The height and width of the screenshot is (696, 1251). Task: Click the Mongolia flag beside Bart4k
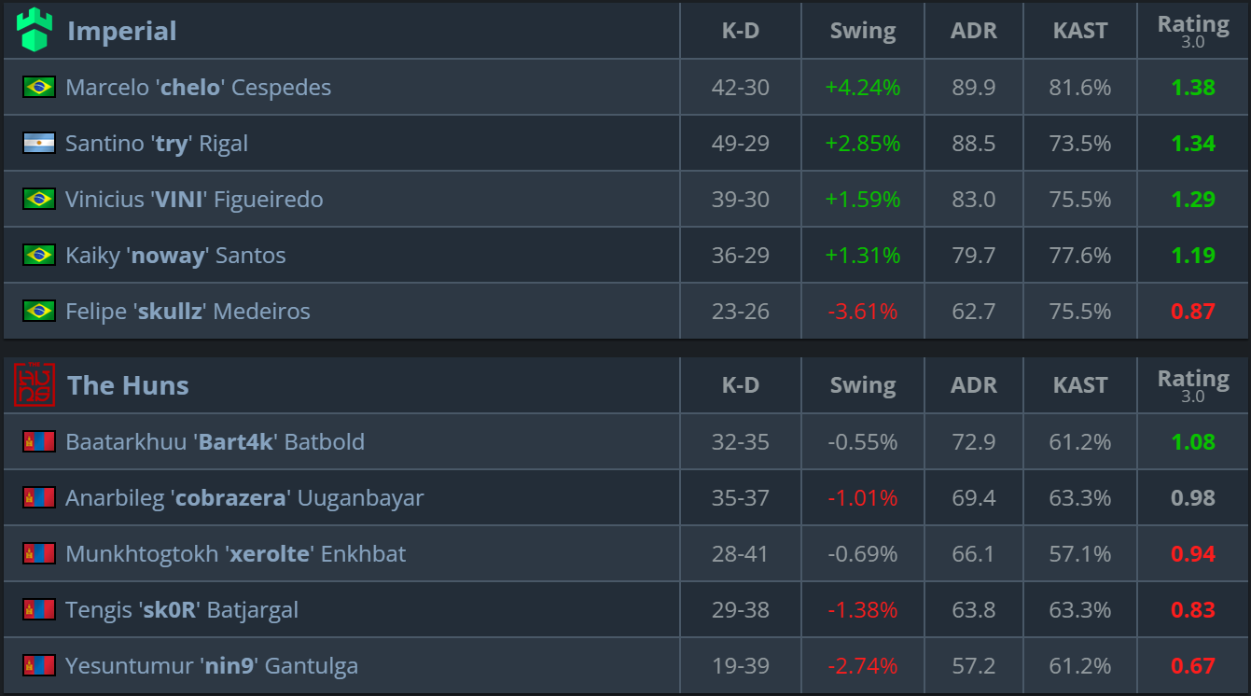click(x=39, y=442)
